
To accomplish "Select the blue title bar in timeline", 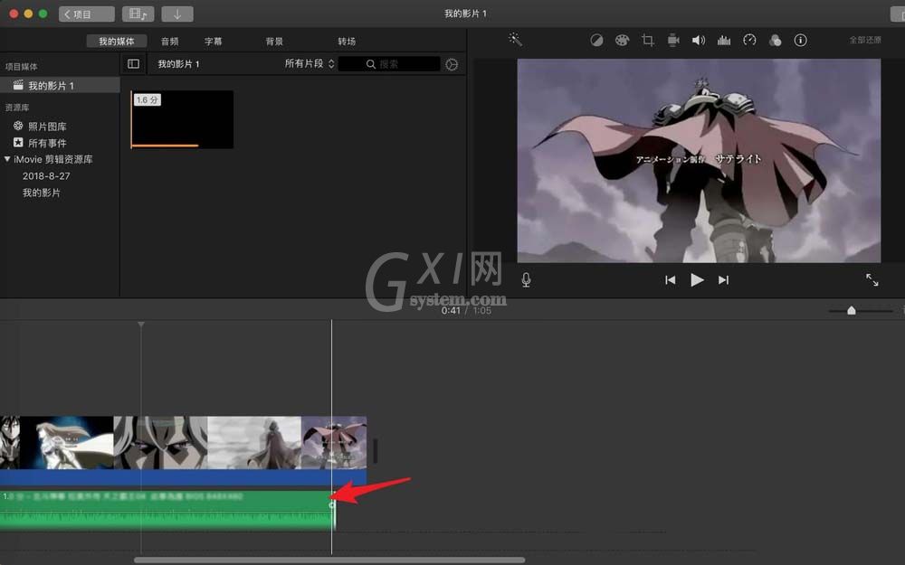I will pyautogui.click(x=183, y=477).
